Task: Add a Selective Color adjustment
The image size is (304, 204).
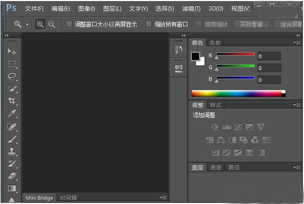Action: click(249, 152)
